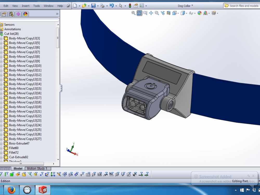Screen dimensions: 260x195
Task: Activate the Rotate View tool
Action: tap(139, 13)
